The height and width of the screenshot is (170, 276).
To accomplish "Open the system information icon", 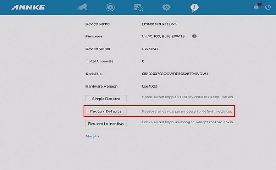I will [x=194, y=7].
